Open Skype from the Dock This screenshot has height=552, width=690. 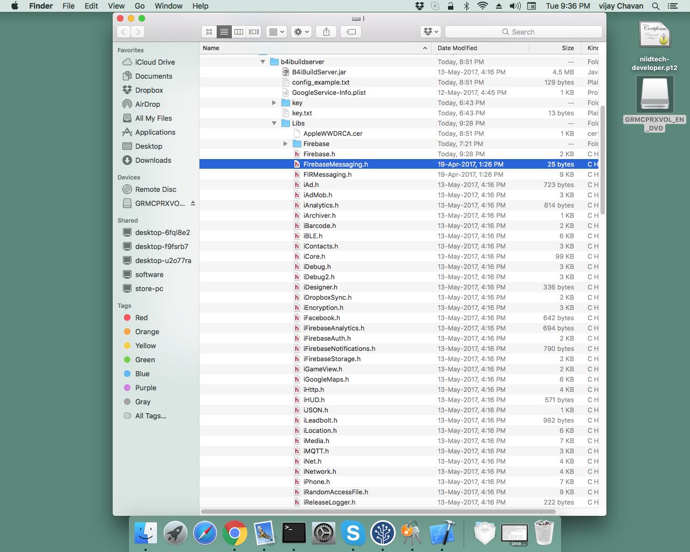point(353,533)
